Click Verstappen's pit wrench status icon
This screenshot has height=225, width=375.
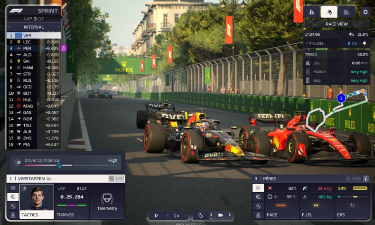click(111, 178)
